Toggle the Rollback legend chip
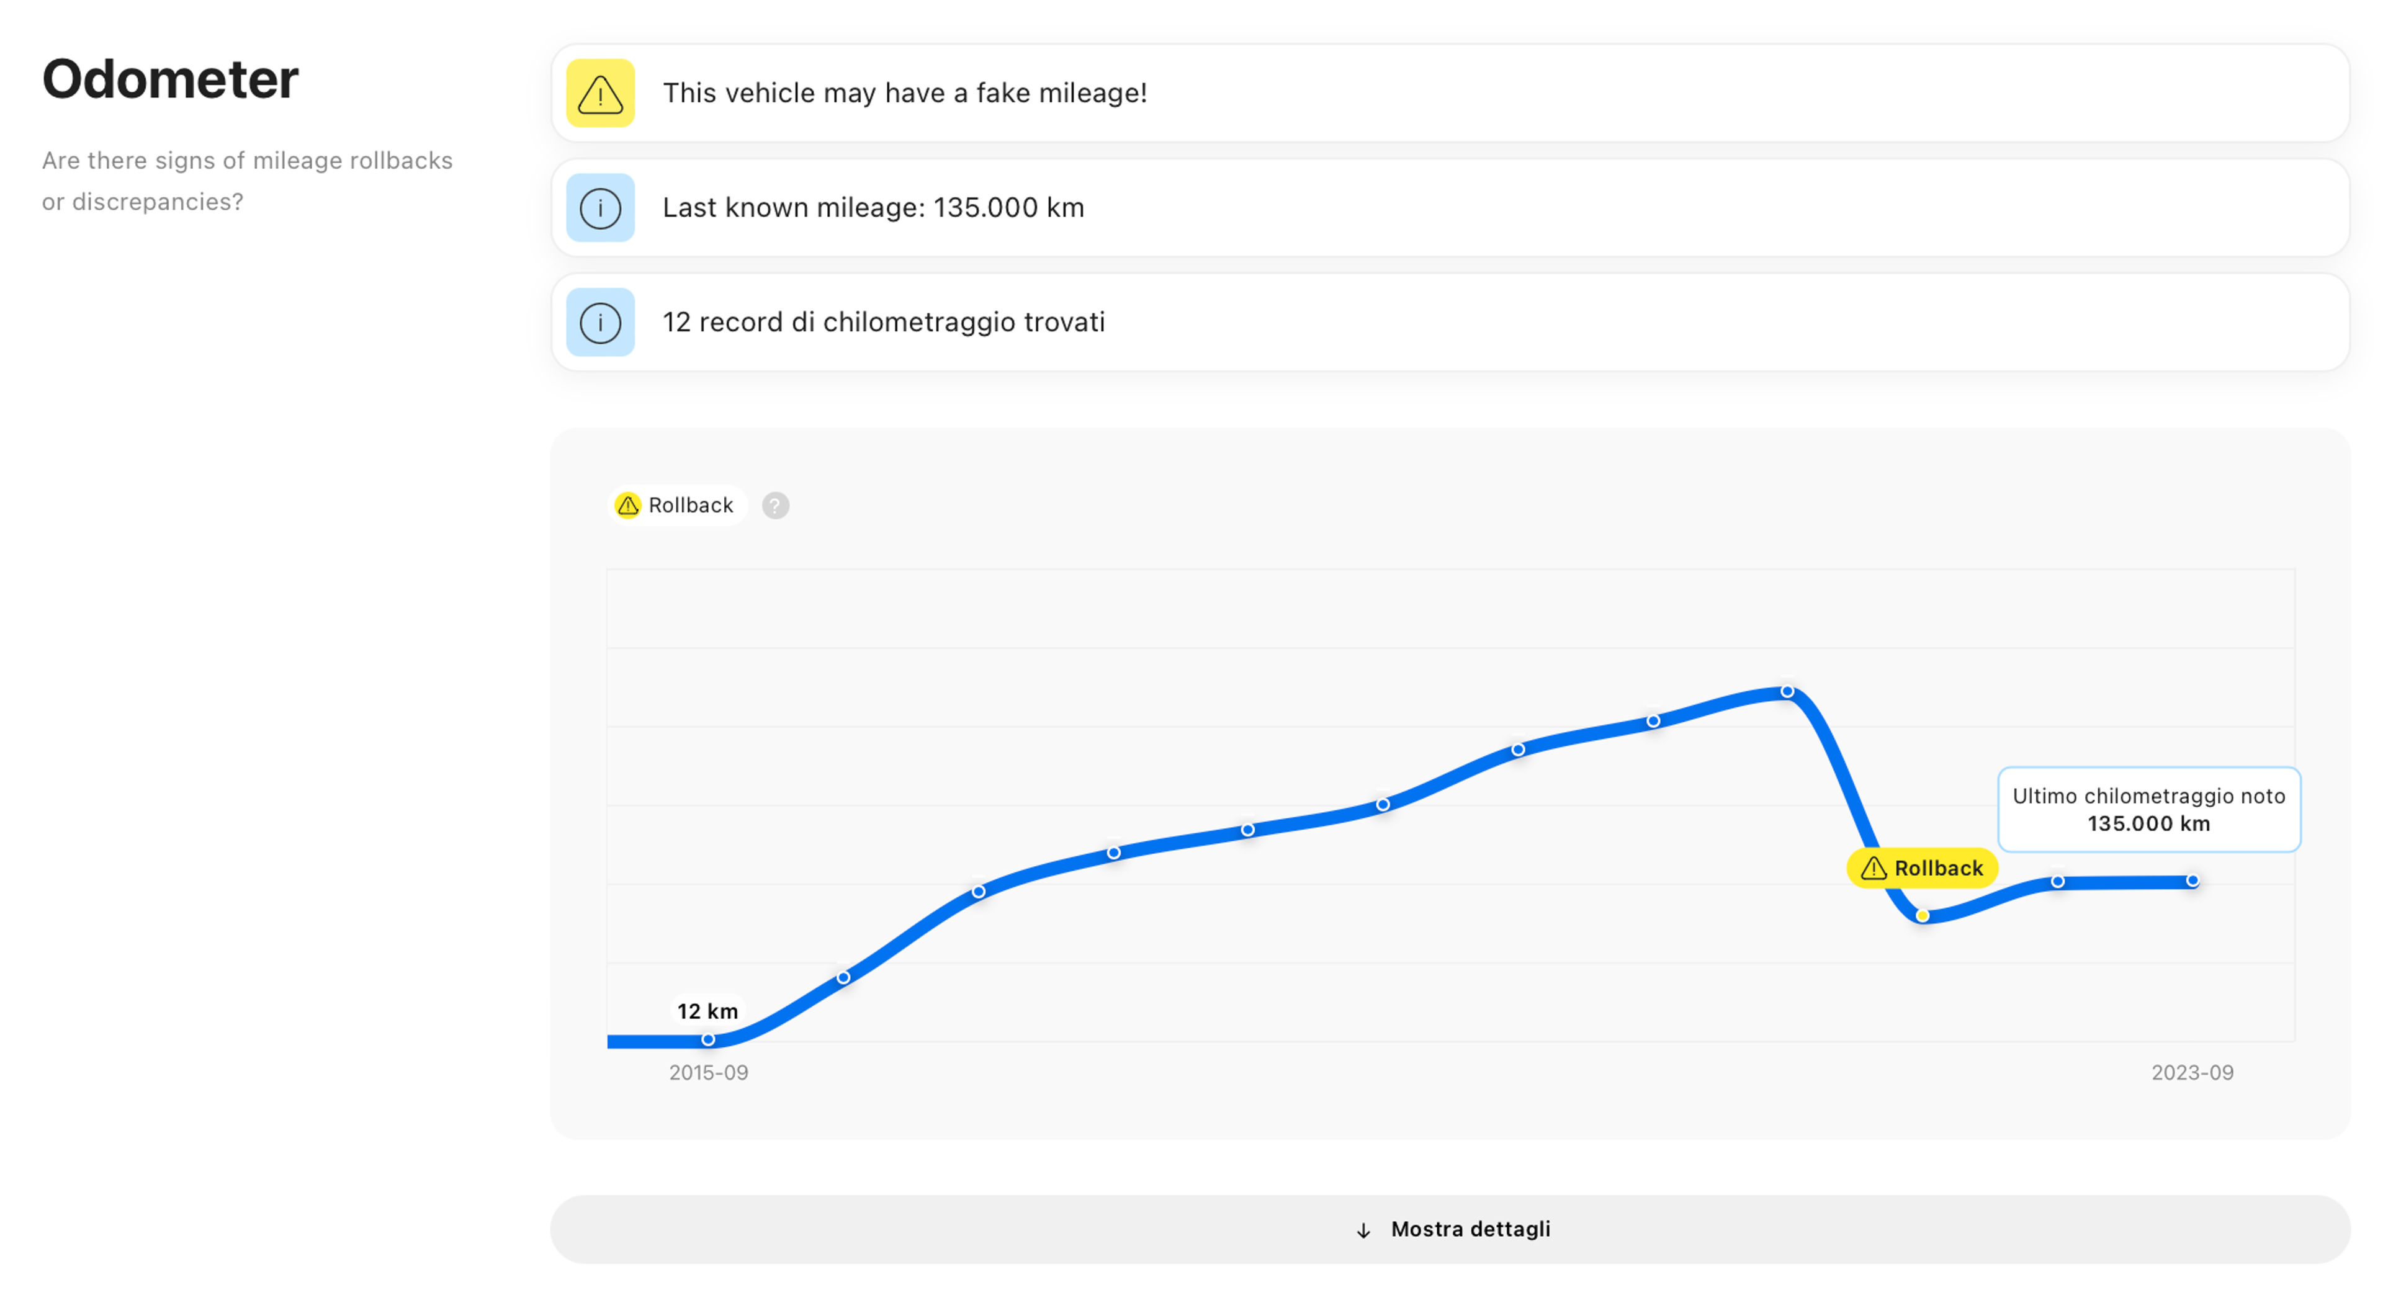This screenshot has height=1308, width=2383. [x=678, y=506]
